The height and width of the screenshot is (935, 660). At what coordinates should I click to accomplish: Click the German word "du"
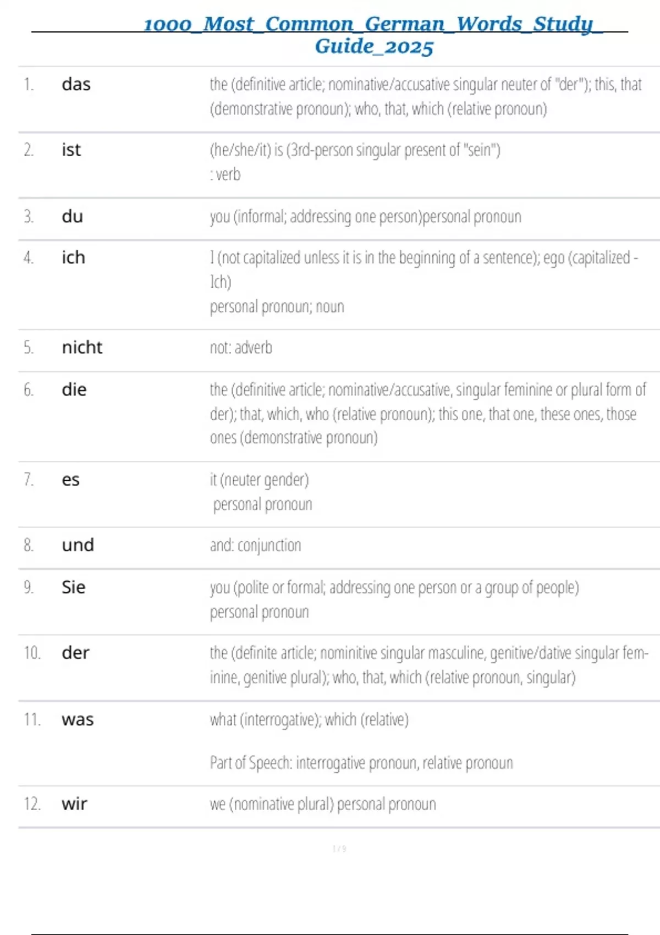(x=72, y=216)
